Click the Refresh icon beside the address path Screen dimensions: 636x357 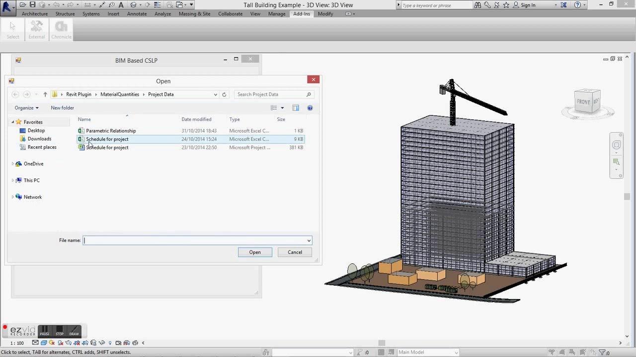(x=224, y=94)
